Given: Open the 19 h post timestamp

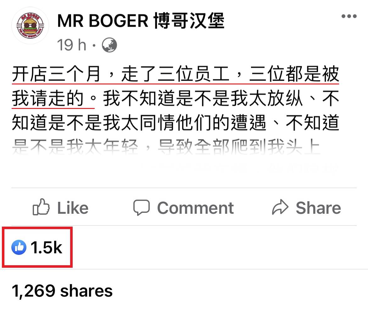Looking at the screenshot, I should (x=72, y=45).
